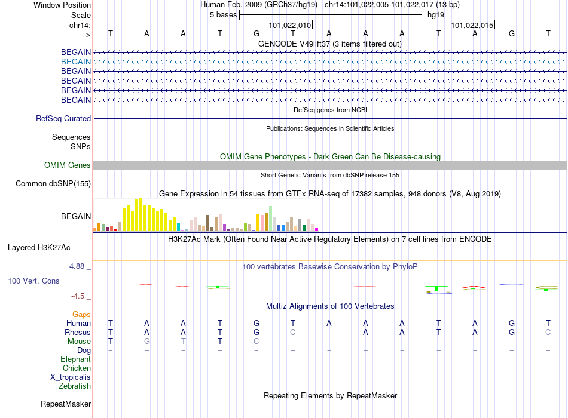Open GENCODE V49lift37 track title
568x418 pixels.
pyautogui.click(x=330, y=44)
